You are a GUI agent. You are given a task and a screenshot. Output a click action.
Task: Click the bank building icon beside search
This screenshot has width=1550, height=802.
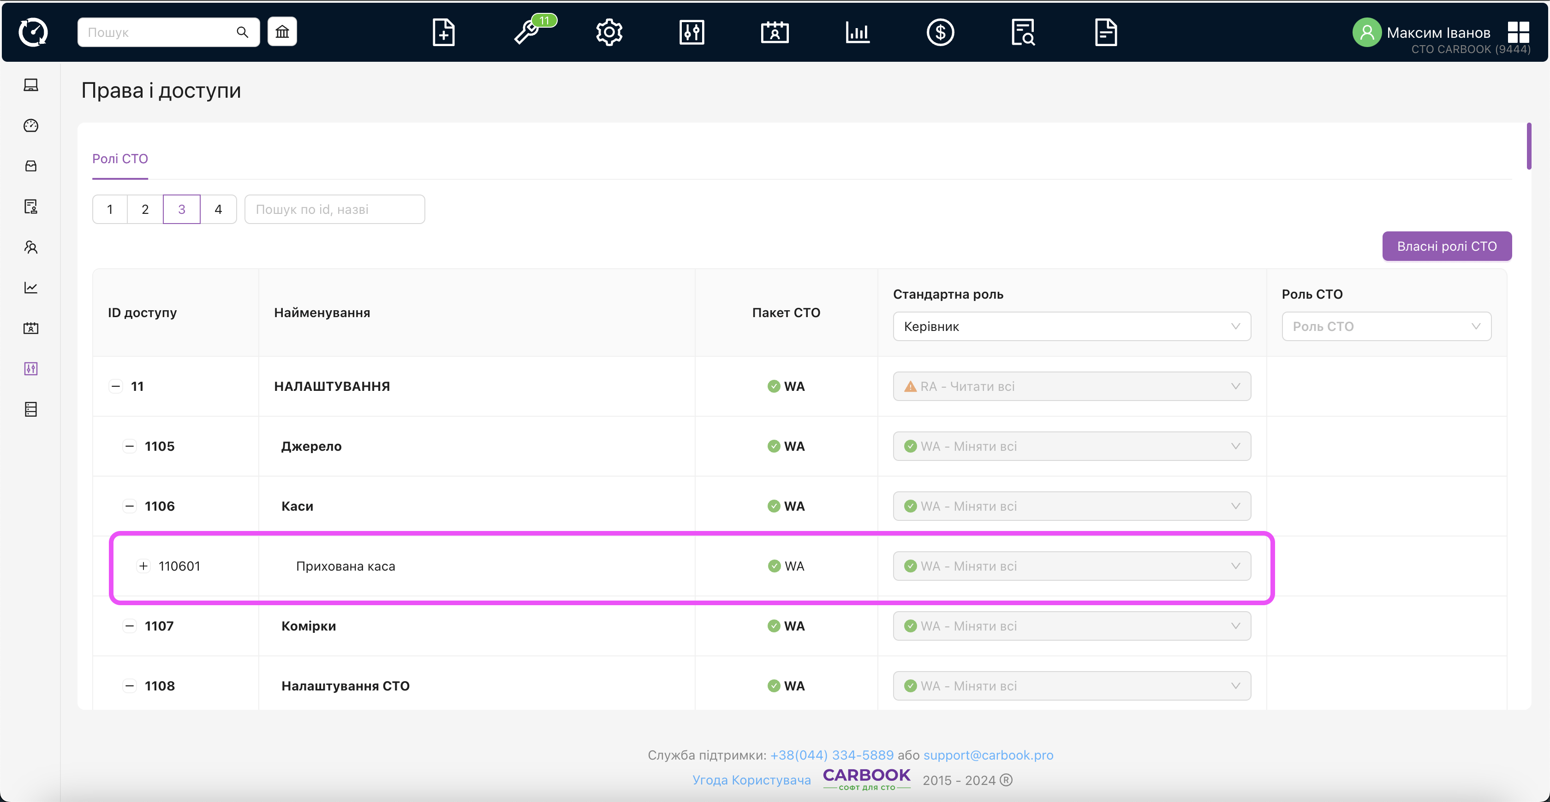pyautogui.click(x=282, y=32)
